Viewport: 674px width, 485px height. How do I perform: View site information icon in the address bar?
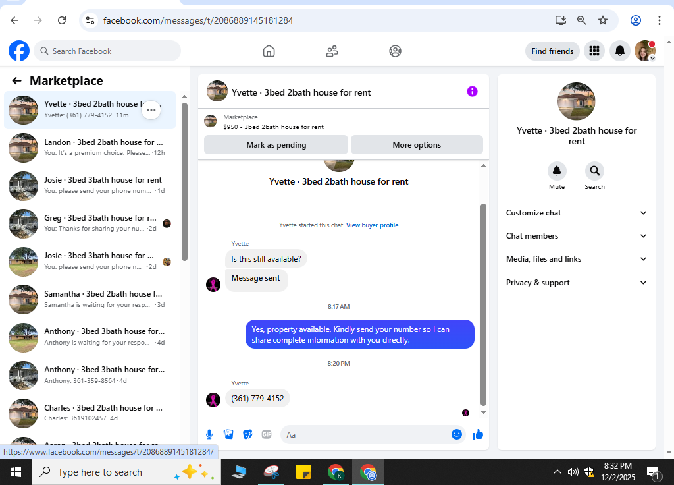tap(90, 20)
